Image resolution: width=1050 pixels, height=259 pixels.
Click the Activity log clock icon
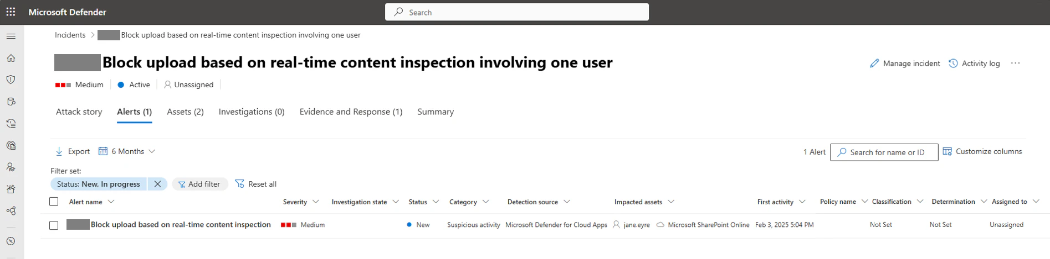953,64
